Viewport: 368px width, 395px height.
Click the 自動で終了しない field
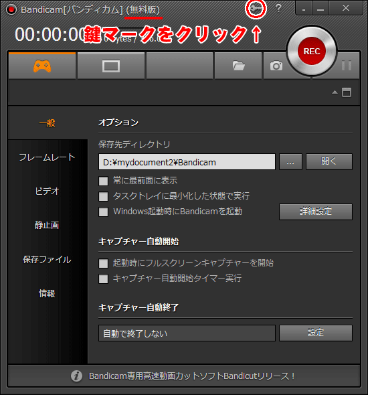tap(187, 333)
